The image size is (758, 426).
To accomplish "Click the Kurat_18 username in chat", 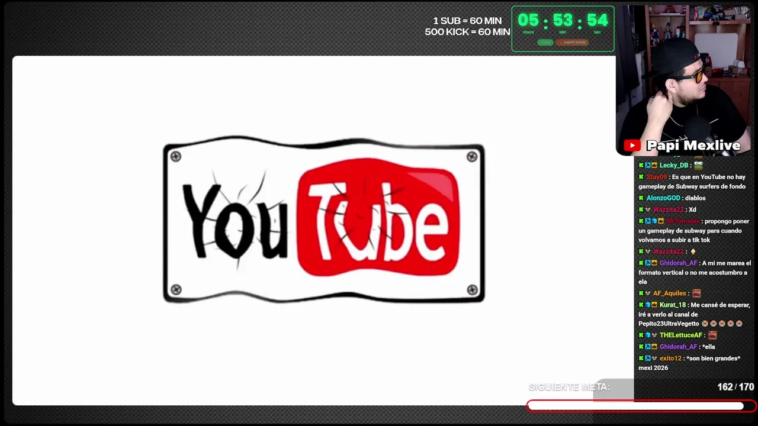I will click(x=672, y=305).
